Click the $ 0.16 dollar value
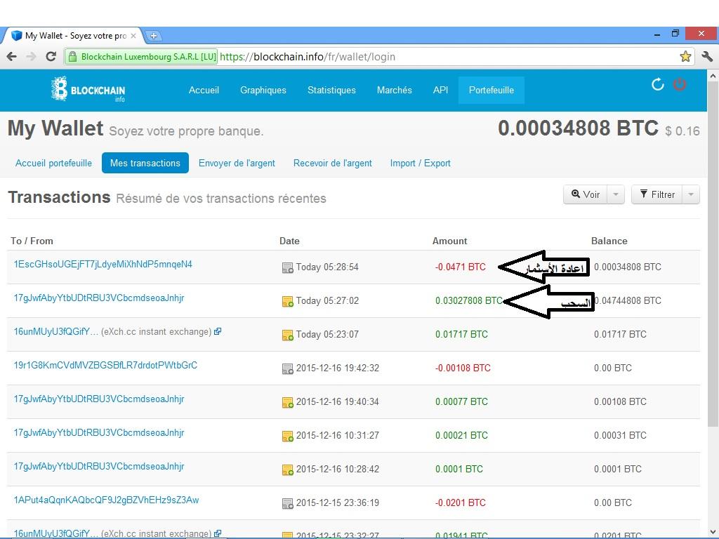The width and height of the screenshot is (719, 539). click(682, 131)
